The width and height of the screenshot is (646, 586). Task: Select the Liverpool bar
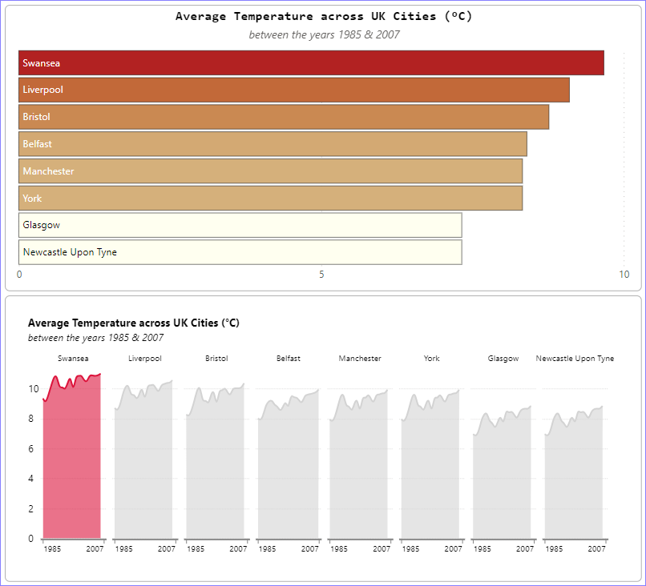pos(293,90)
